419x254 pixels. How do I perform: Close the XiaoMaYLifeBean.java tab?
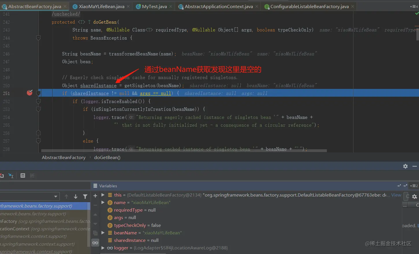point(128,6)
